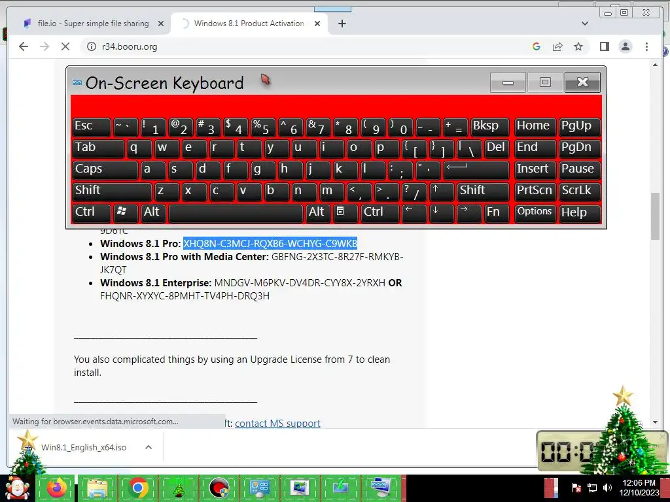
Task: Open On-Screen Keyboard Options
Action: [535, 213]
